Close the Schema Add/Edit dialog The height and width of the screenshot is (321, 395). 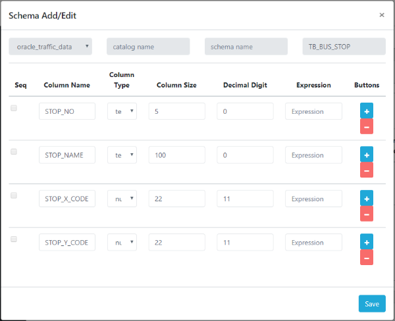[382, 14]
